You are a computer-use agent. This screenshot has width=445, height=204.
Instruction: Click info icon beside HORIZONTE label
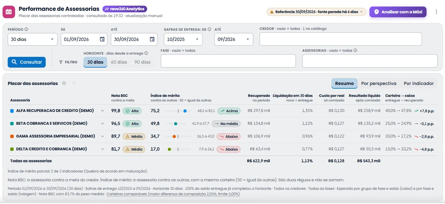point(146,53)
